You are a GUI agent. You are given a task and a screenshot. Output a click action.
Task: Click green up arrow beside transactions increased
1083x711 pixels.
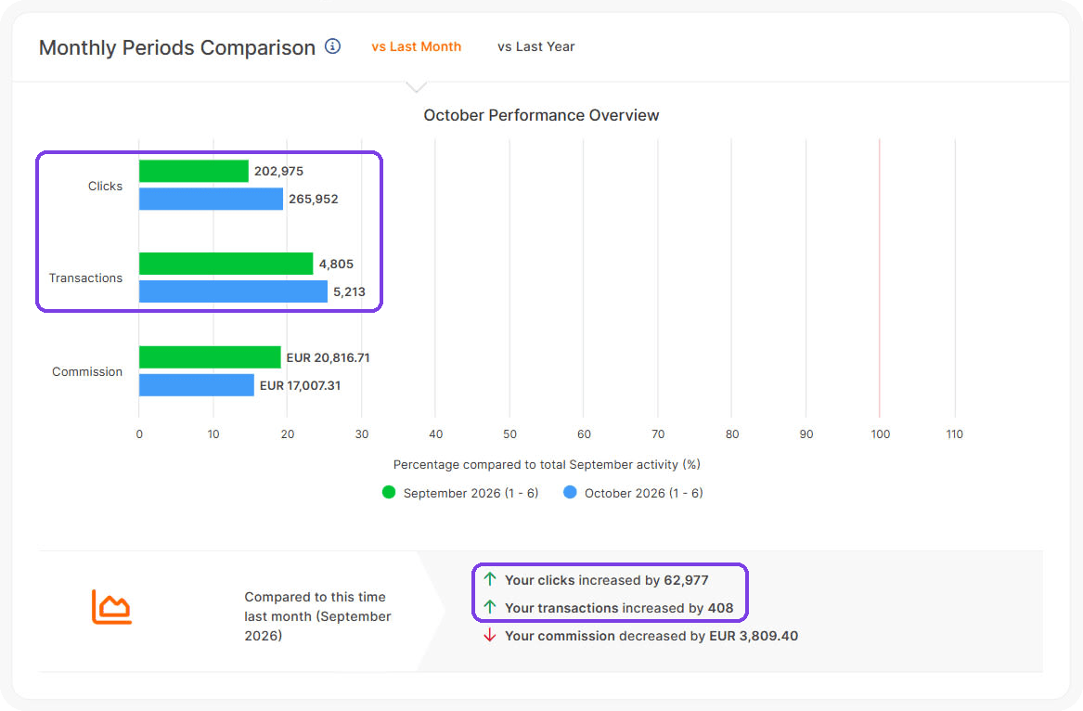(490, 607)
